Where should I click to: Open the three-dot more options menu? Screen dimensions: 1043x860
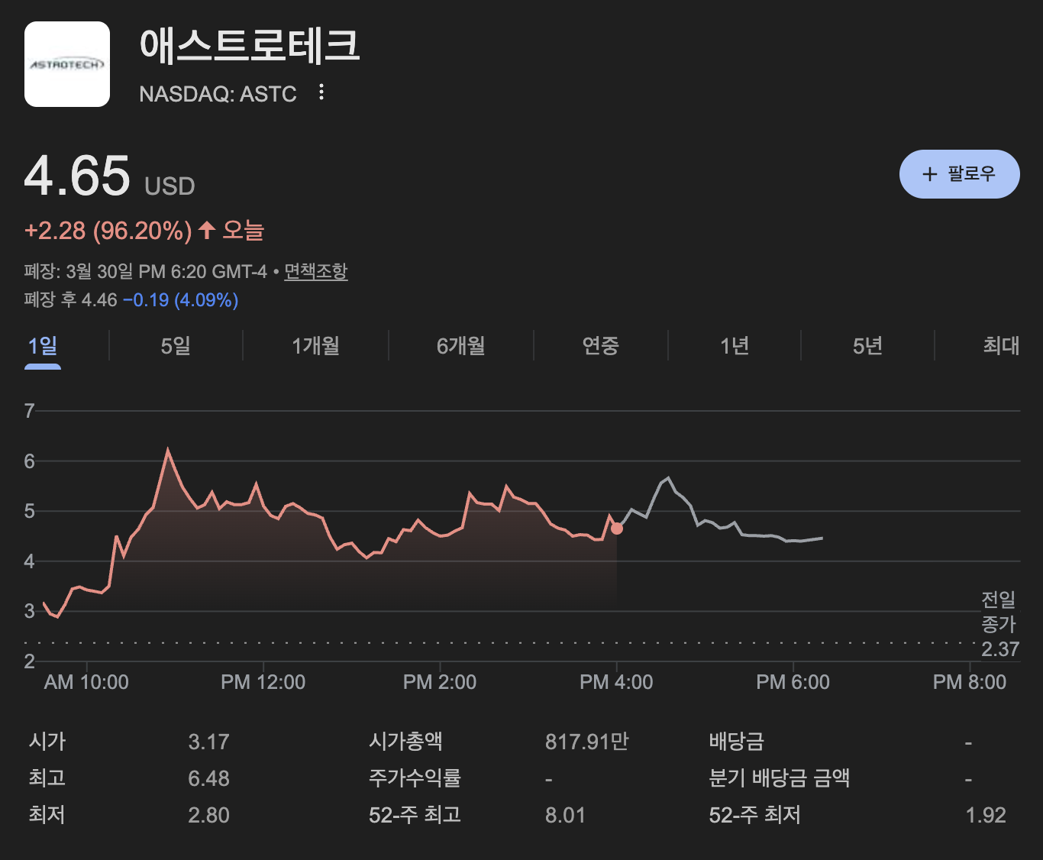(x=321, y=92)
